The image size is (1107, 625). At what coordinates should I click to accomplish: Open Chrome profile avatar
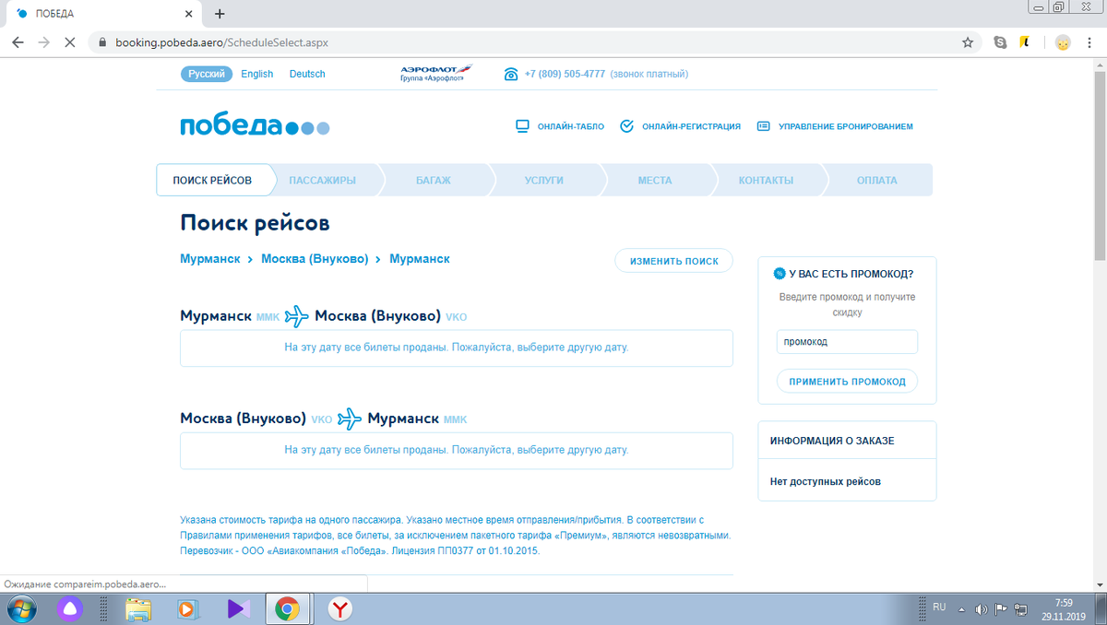click(x=1063, y=42)
